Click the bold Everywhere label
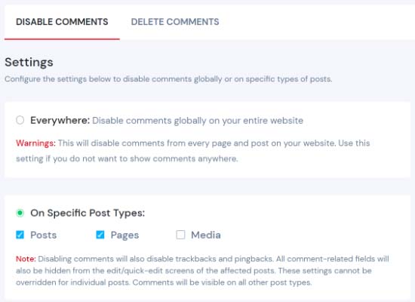 click(60, 121)
